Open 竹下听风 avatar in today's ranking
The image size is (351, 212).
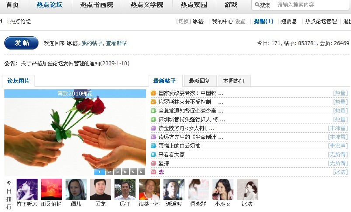point(27,189)
